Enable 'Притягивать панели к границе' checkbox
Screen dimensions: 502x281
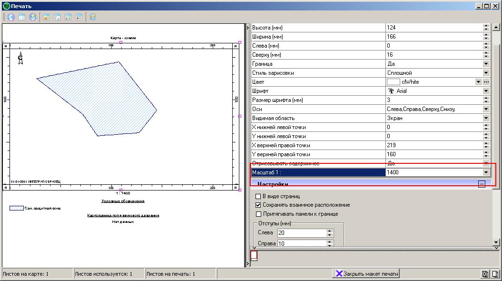coord(258,214)
